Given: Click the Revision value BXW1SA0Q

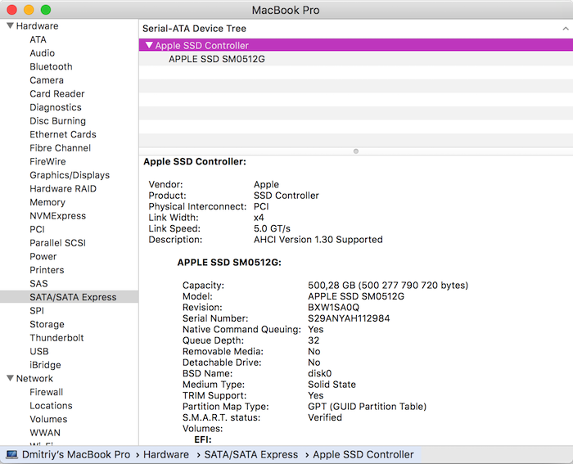Looking at the screenshot, I should coord(333,307).
